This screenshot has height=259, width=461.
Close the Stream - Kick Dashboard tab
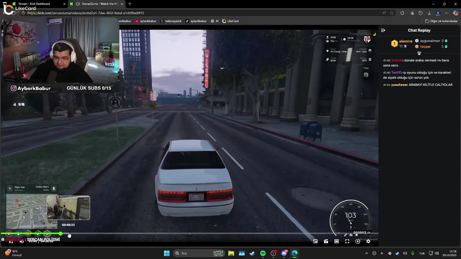(x=64, y=4)
